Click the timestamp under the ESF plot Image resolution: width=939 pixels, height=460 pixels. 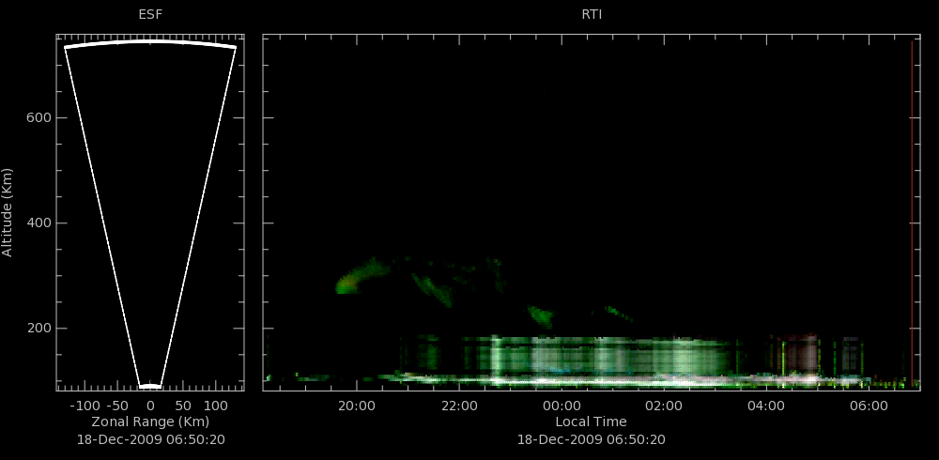pos(151,439)
